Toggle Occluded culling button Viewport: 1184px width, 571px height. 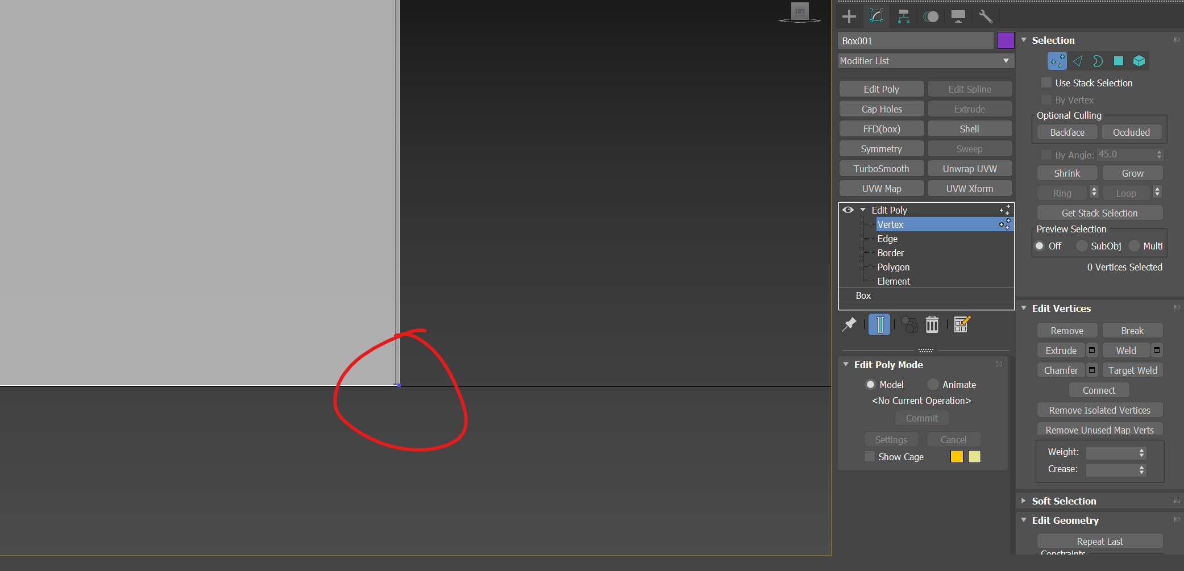click(x=1132, y=132)
